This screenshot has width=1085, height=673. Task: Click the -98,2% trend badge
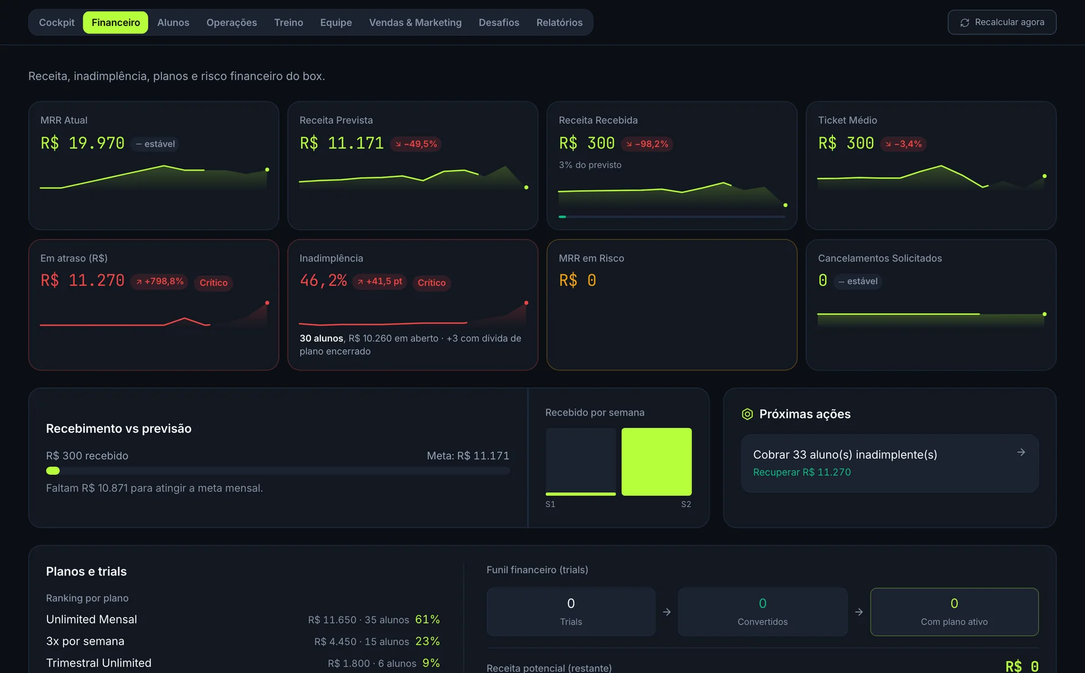click(x=647, y=144)
